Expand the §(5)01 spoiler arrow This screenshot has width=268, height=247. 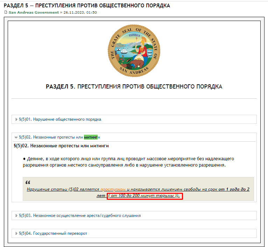[16, 119]
